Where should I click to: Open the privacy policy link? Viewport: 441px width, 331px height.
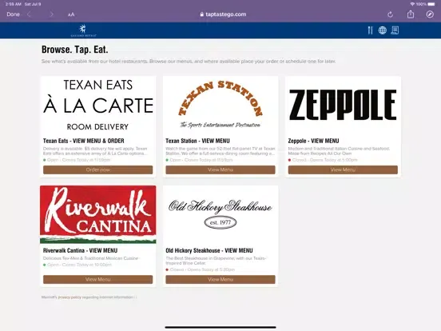point(70,297)
